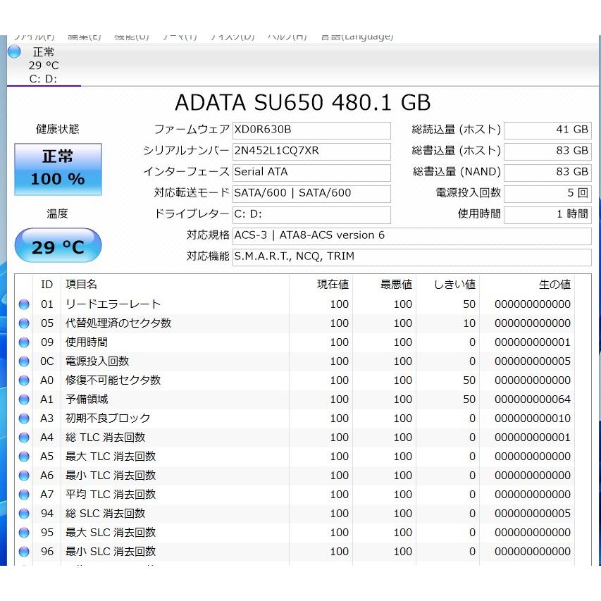Click status orb for 初期不良ブロック row
This screenshot has height=601, width=601.
24,419
